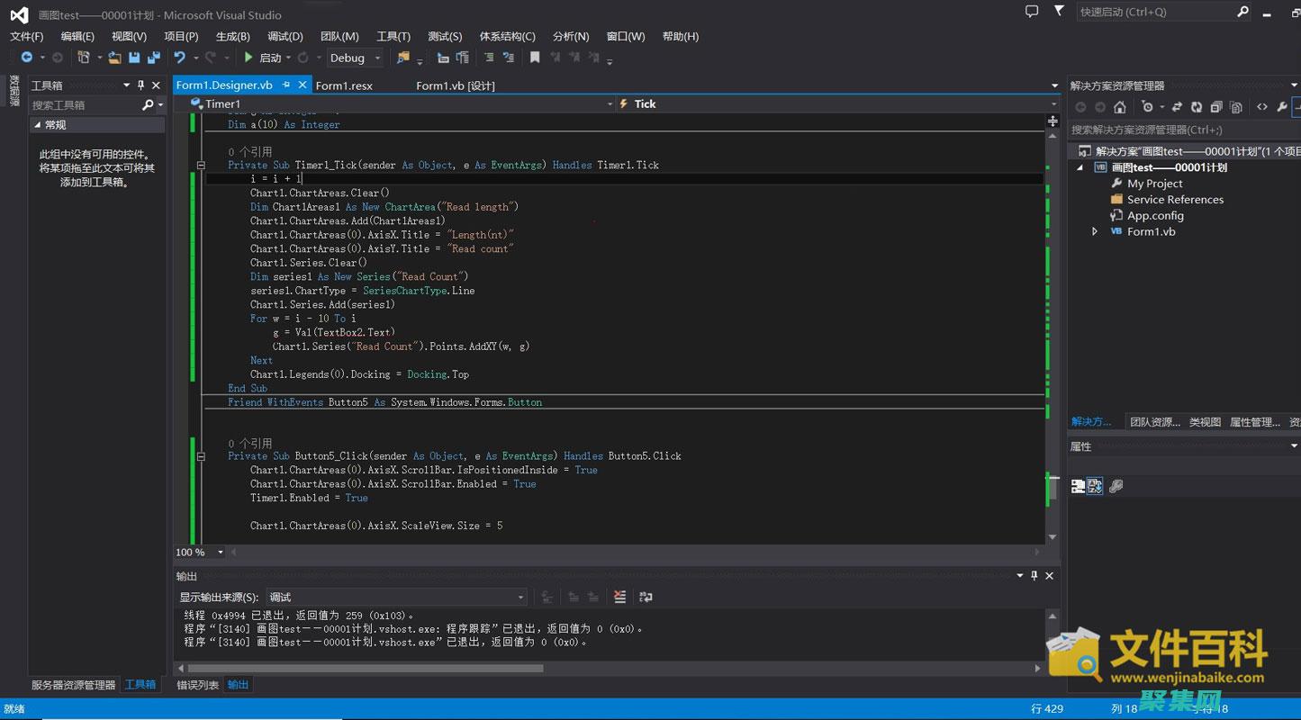The height and width of the screenshot is (720, 1301).
Task: Open properties wrench icon in Solution Explorer
Action: point(1282,107)
